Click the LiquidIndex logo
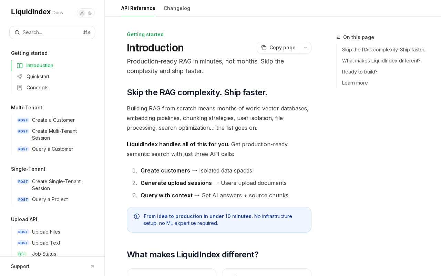The image size is (441, 276). [x=31, y=12]
